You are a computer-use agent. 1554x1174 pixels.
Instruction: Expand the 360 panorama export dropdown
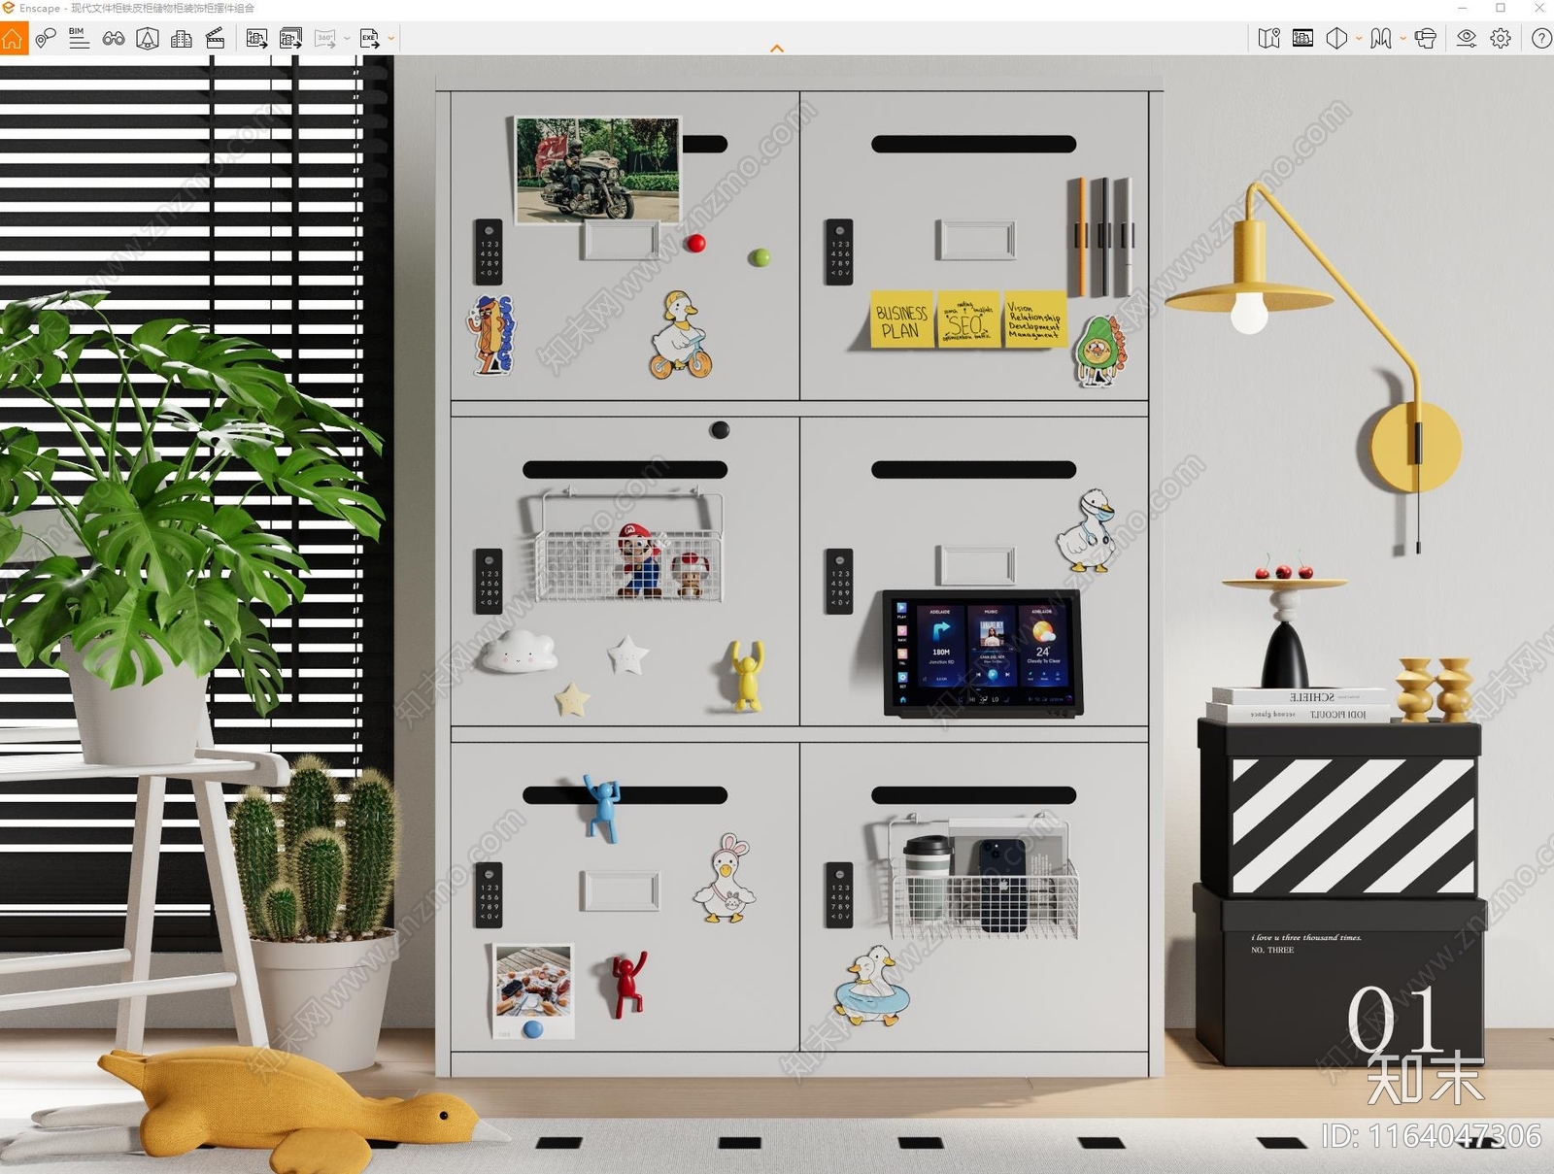[x=347, y=39]
